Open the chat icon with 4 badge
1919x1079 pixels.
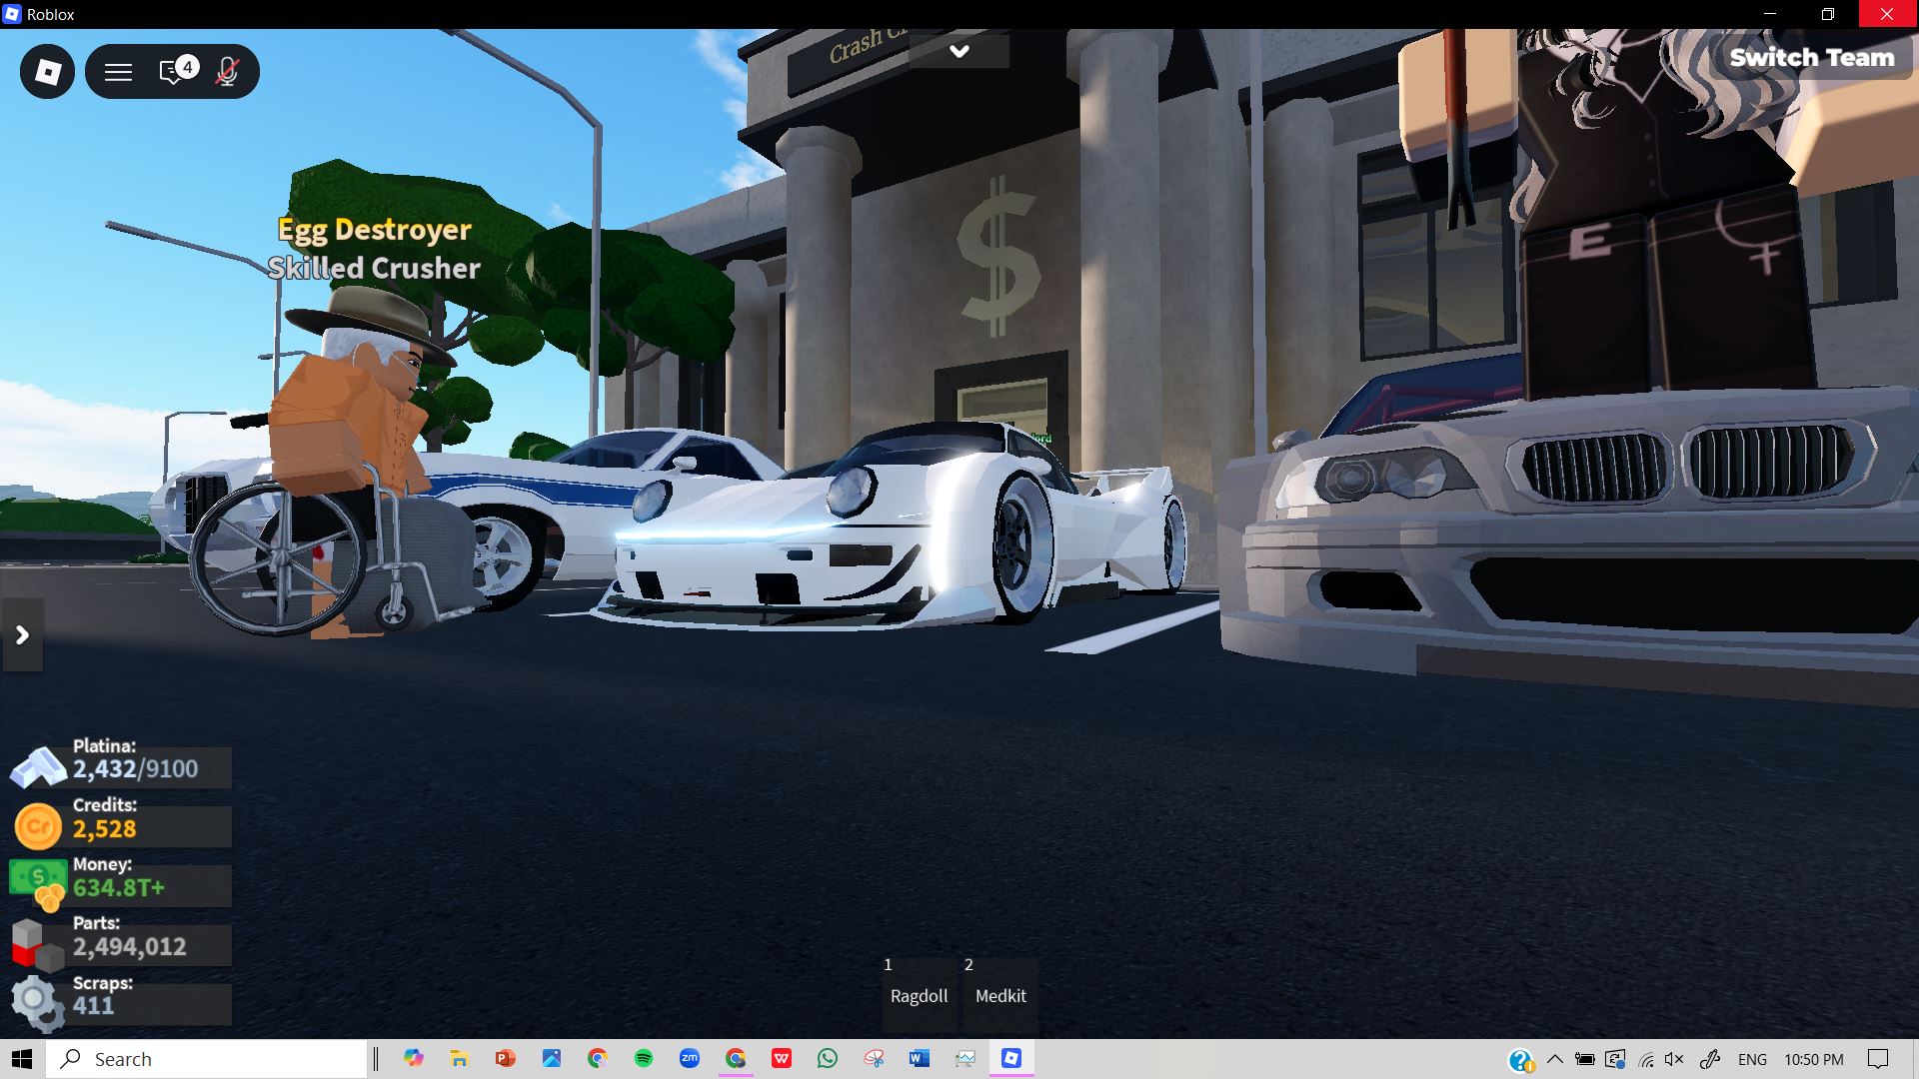click(175, 72)
